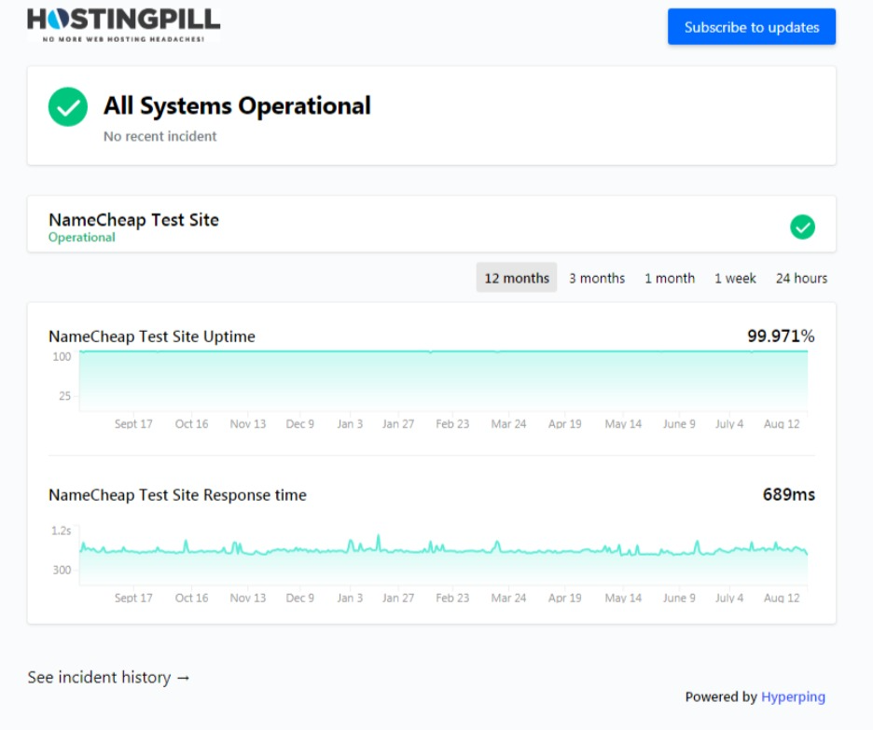The image size is (873, 730).
Task: Subscribe to updates
Action: (751, 27)
